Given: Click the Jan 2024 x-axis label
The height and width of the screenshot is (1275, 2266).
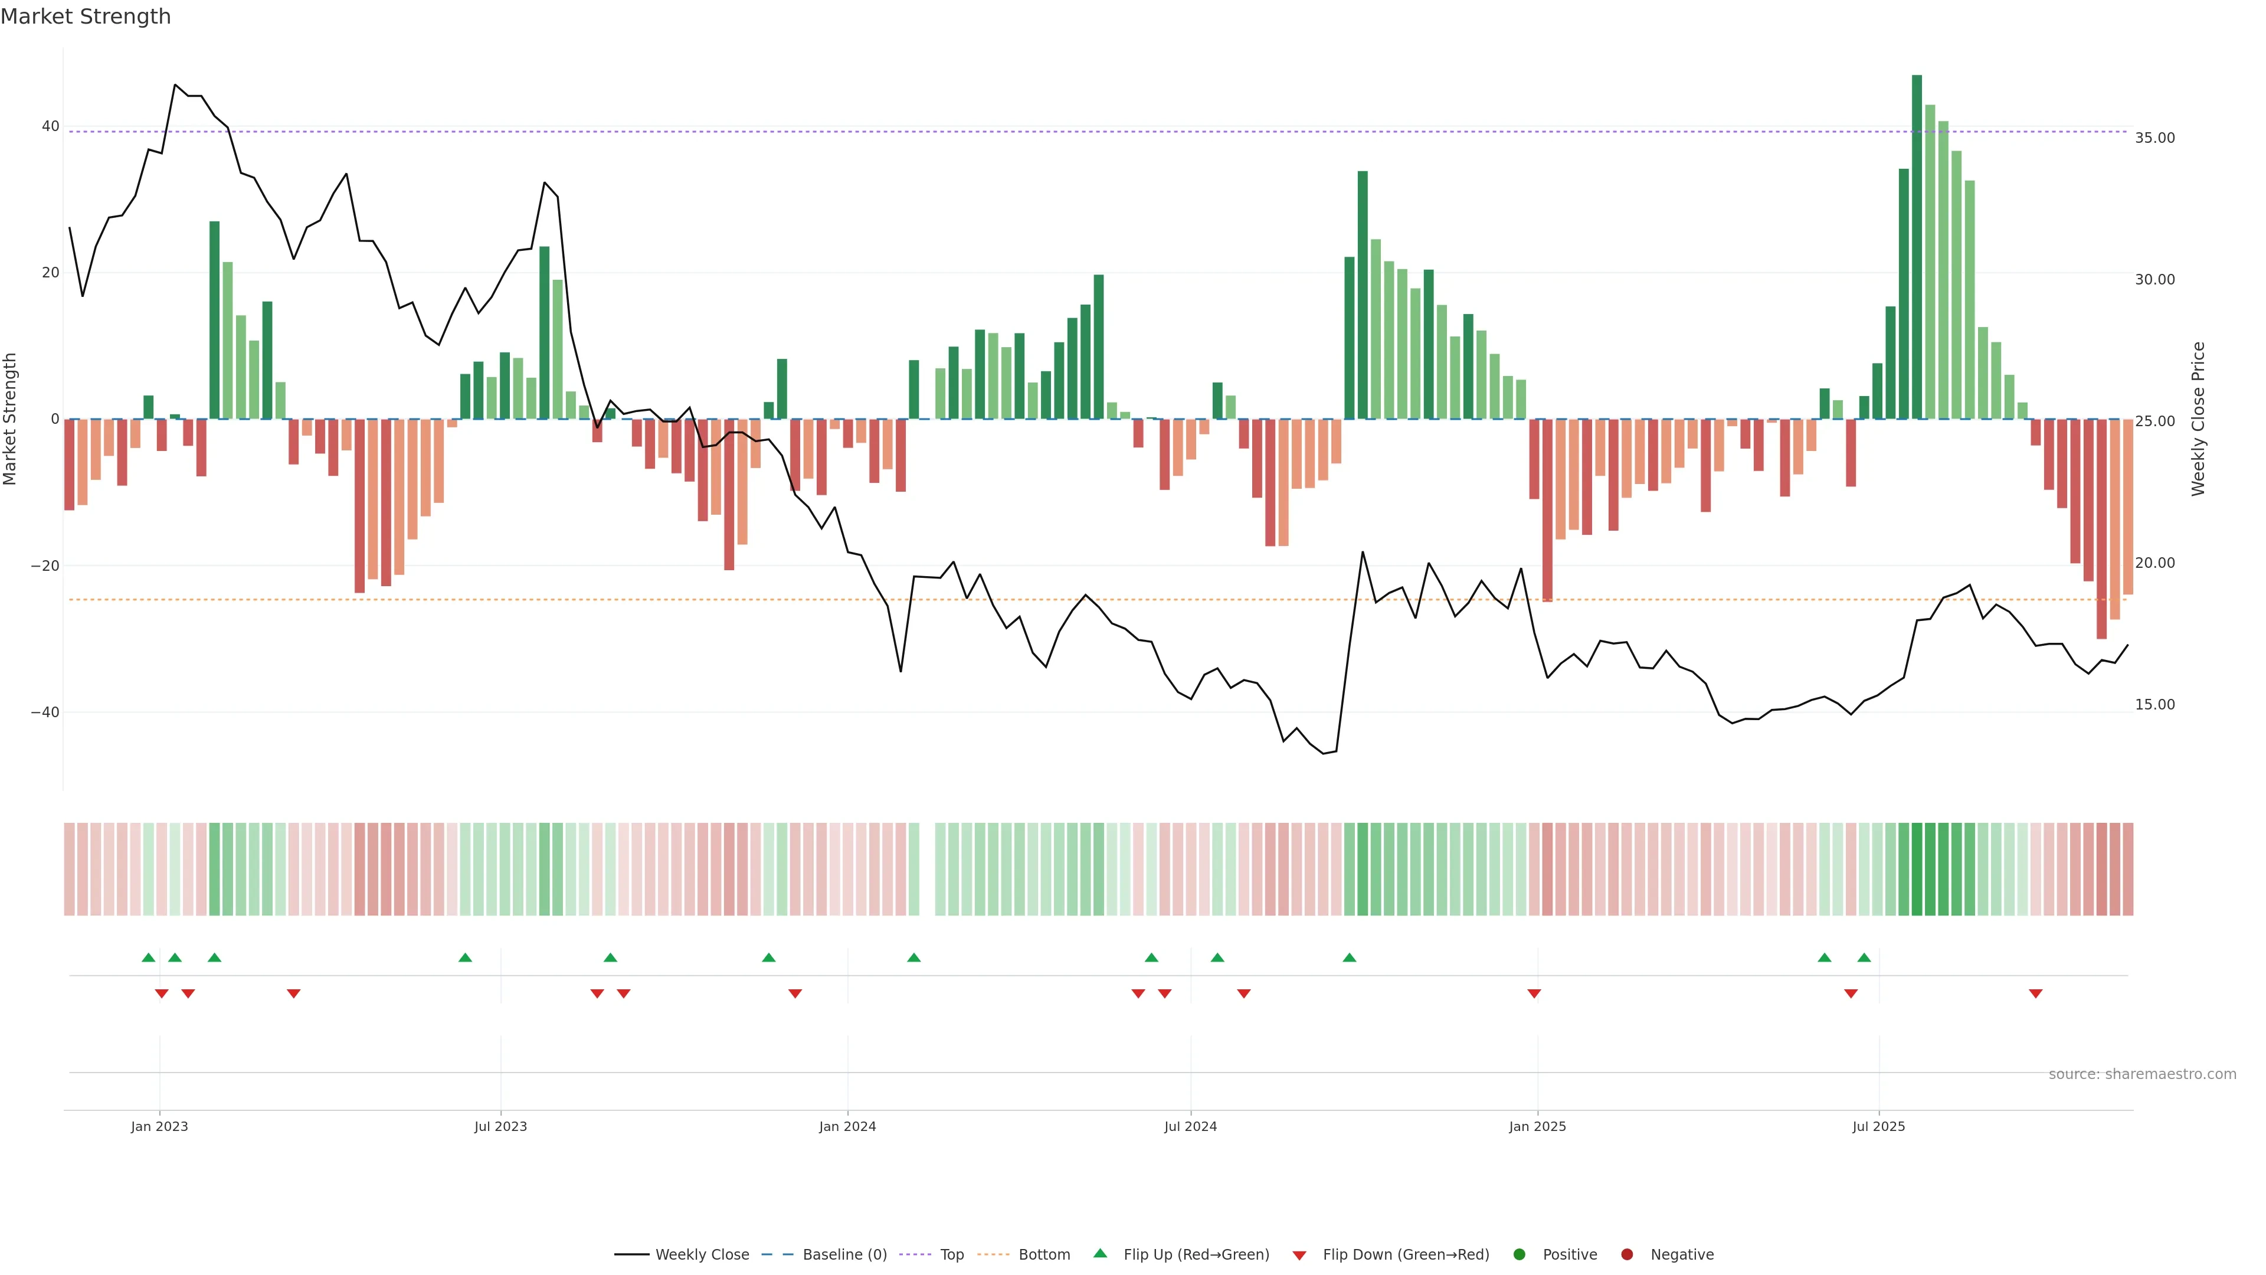Looking at the screenshot, I should [847, 1126].
